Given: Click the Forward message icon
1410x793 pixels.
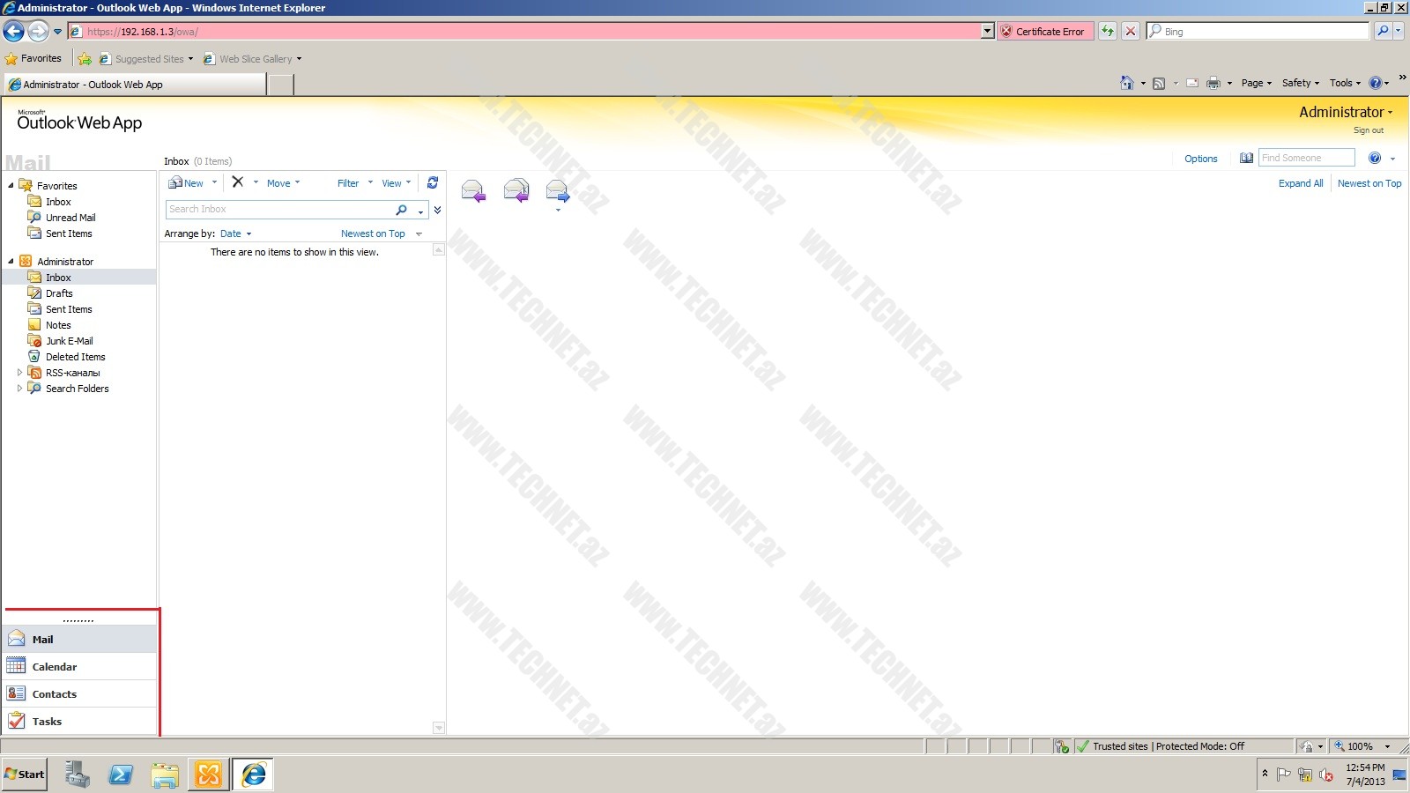Looking at the screenshot, I should [x=557, y=189].
